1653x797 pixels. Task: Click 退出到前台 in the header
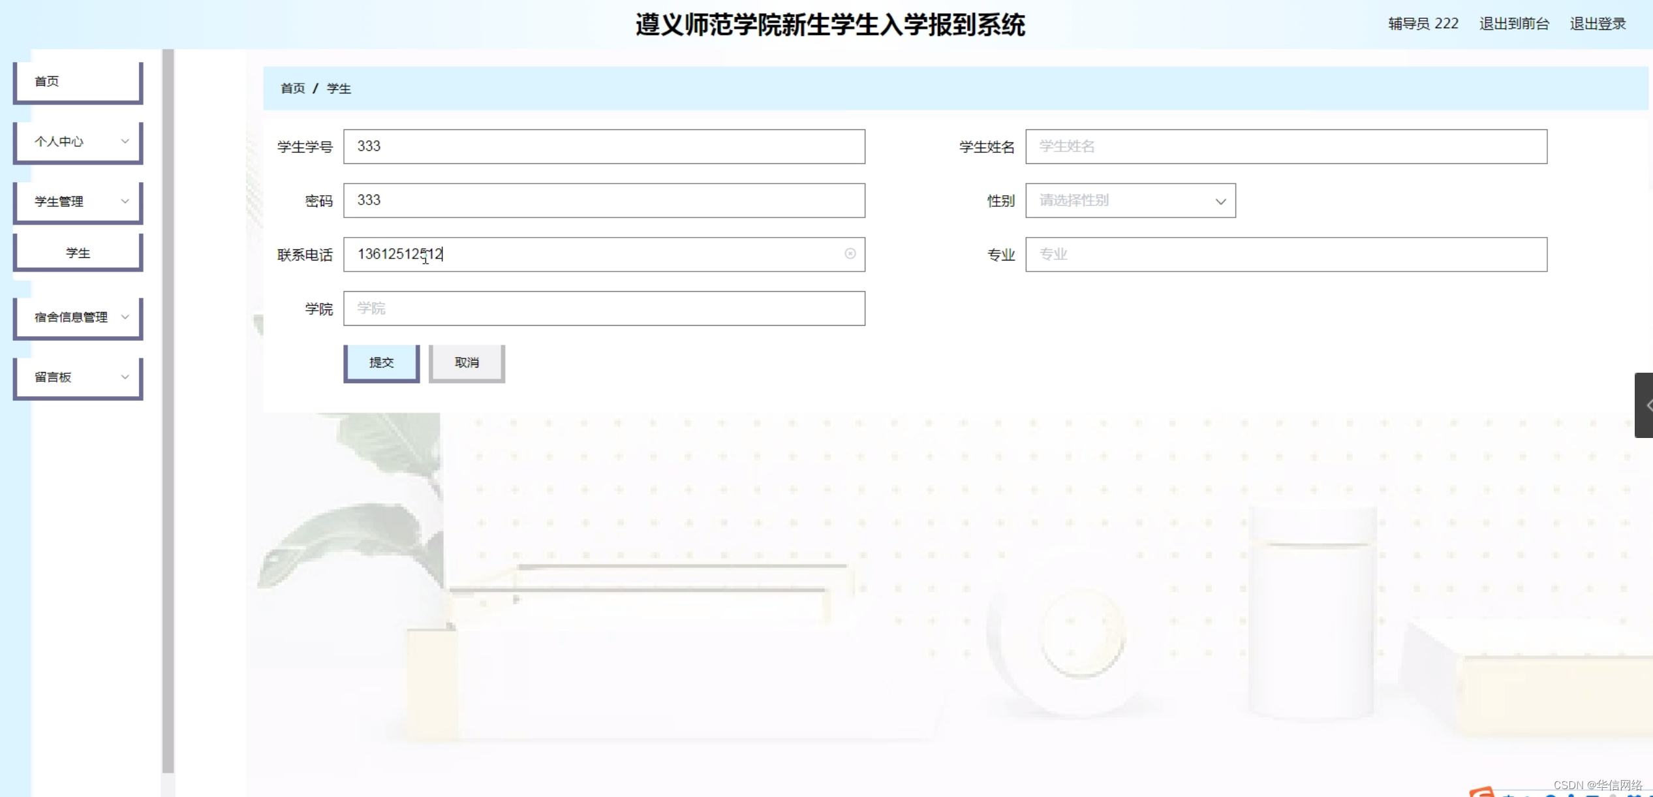tap(1514, 23)
